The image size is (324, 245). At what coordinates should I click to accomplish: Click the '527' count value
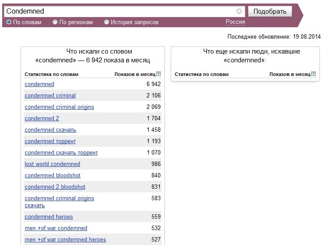point(156,239)
